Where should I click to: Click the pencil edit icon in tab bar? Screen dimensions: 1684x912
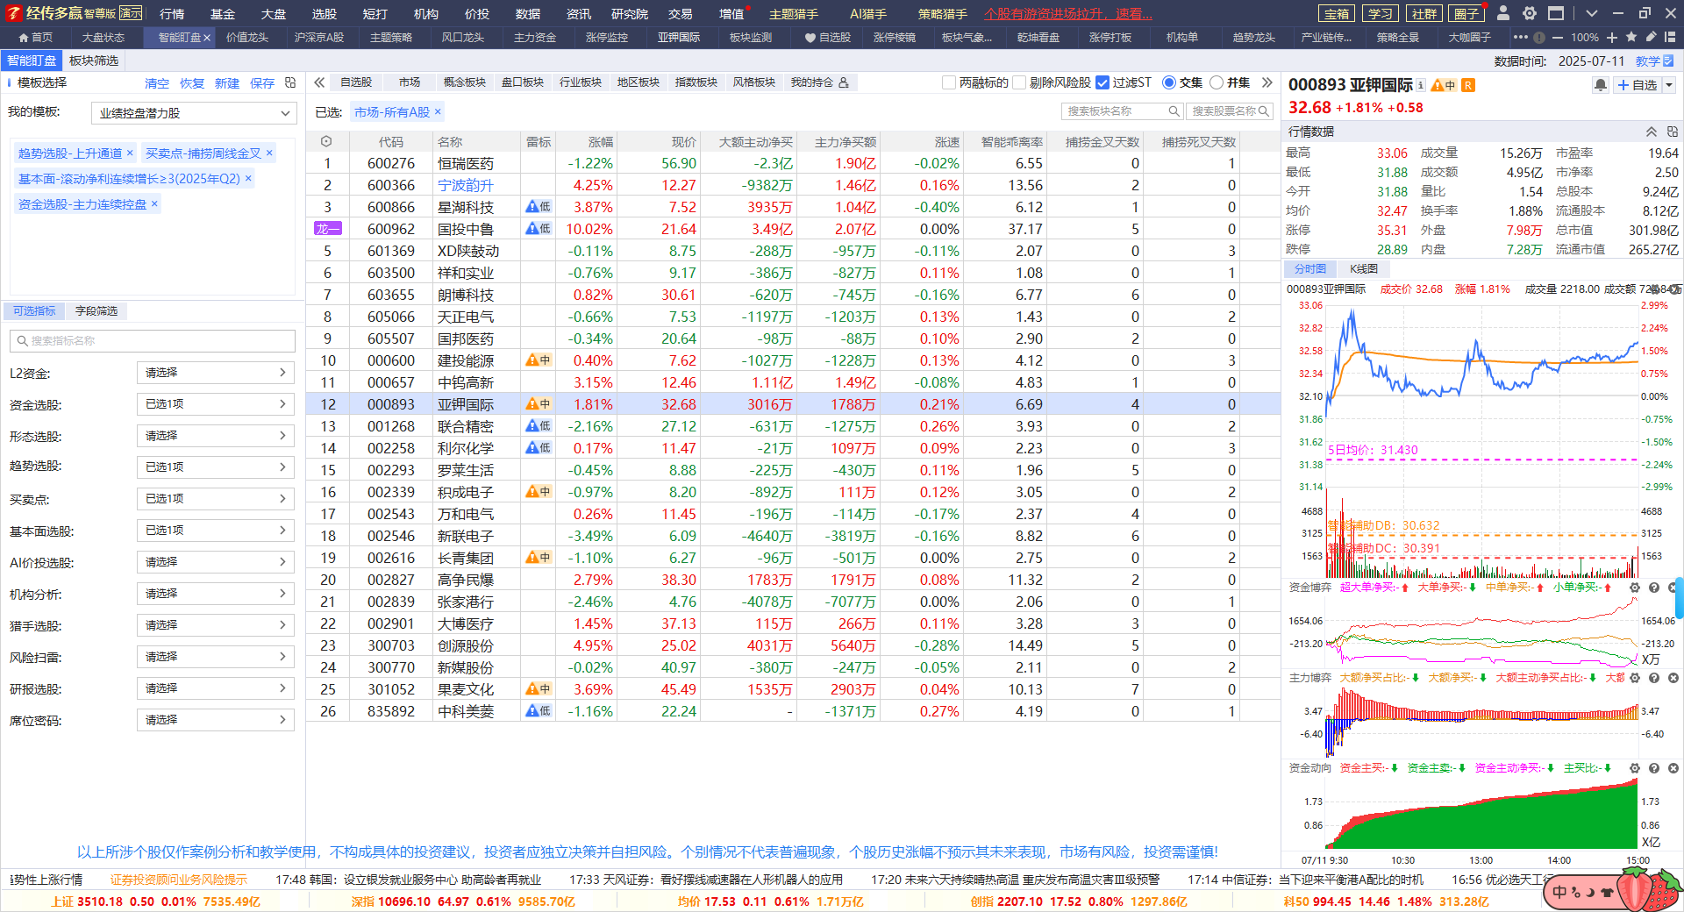(x=1651, y=37)
